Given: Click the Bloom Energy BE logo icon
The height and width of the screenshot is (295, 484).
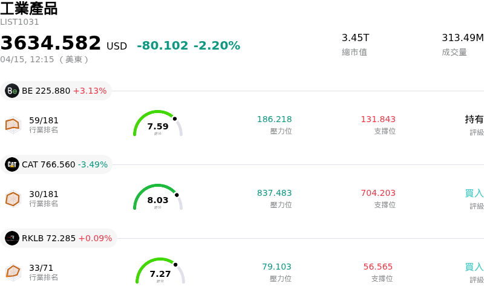Looking at the screenshot, I should click(x=12, y=91).
